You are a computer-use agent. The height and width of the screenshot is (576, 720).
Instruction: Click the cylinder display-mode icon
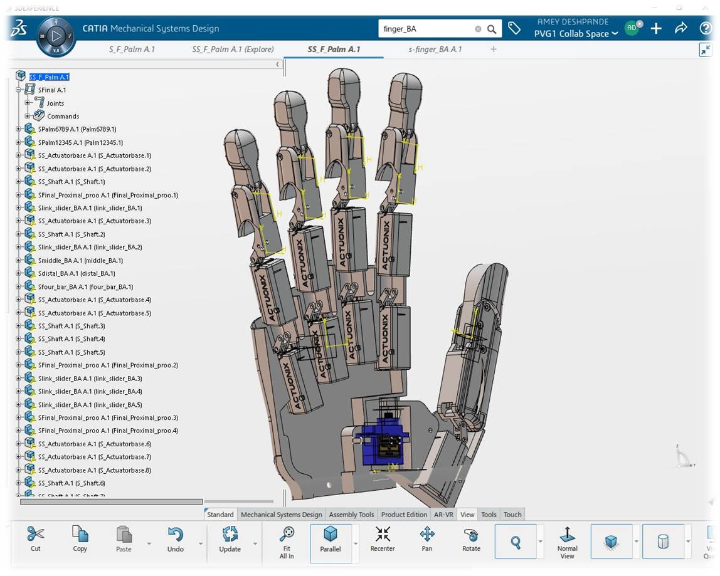click(663, 542)
